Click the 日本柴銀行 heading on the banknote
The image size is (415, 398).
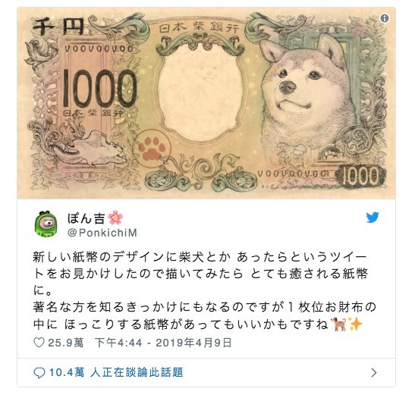[200, 28]
